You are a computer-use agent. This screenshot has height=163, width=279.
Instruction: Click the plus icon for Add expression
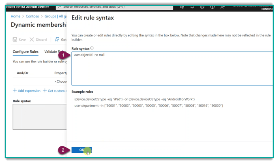[15, 90]
